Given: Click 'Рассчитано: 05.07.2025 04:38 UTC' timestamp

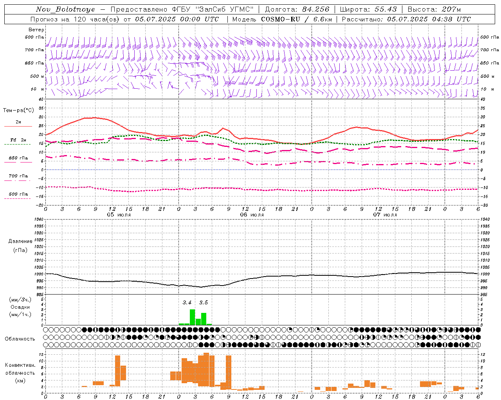Looking at the screenshot, I should [x=406, y=19].
